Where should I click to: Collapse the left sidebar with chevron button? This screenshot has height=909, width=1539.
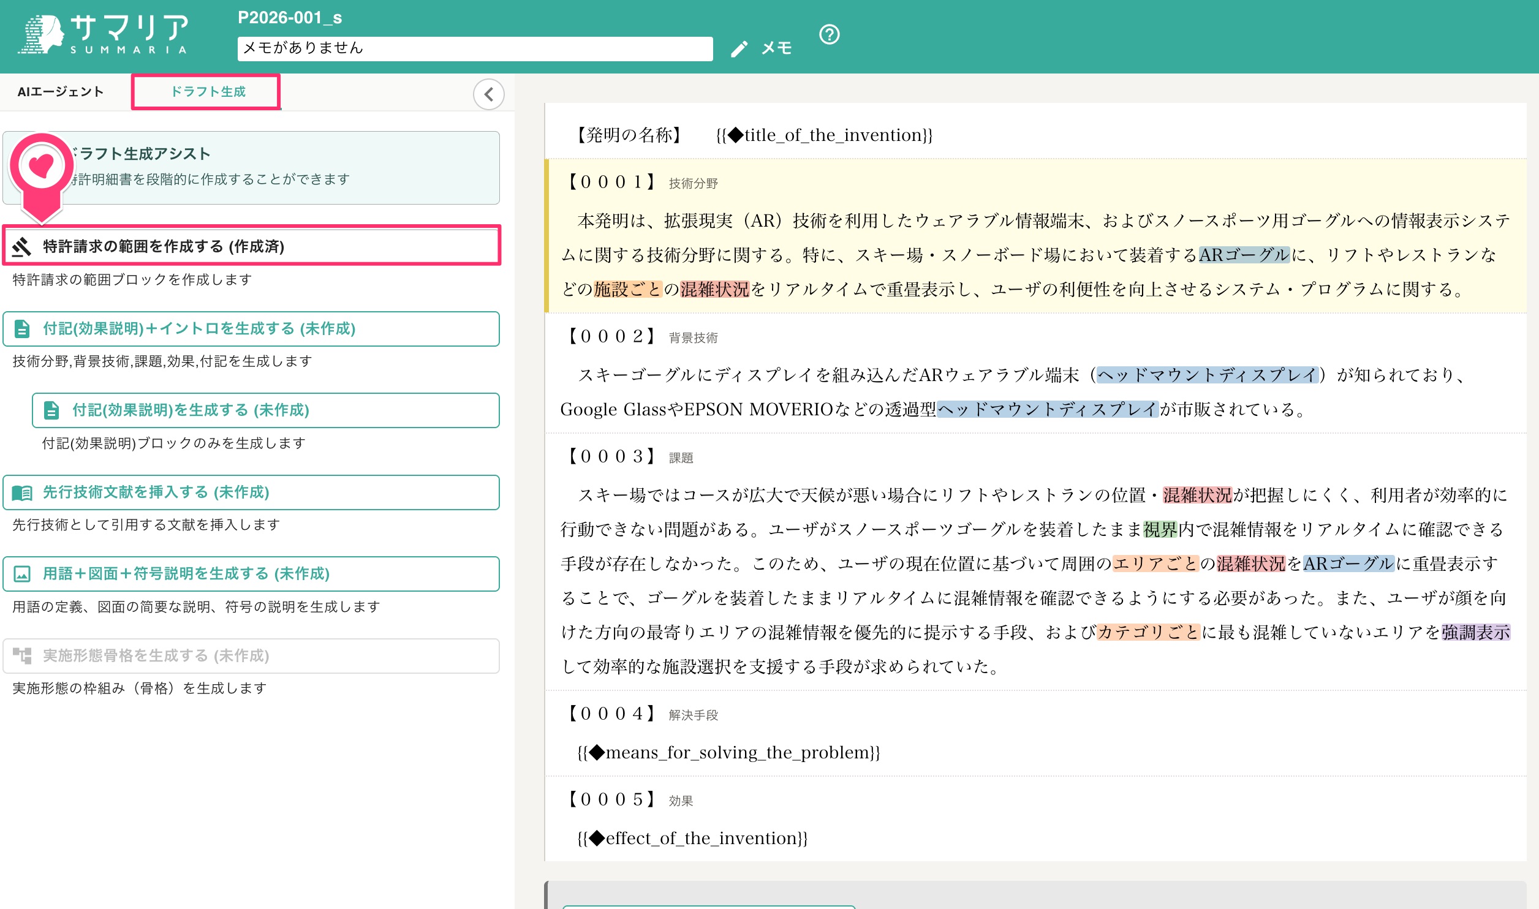pyautogui.click(x=488, y=94)
